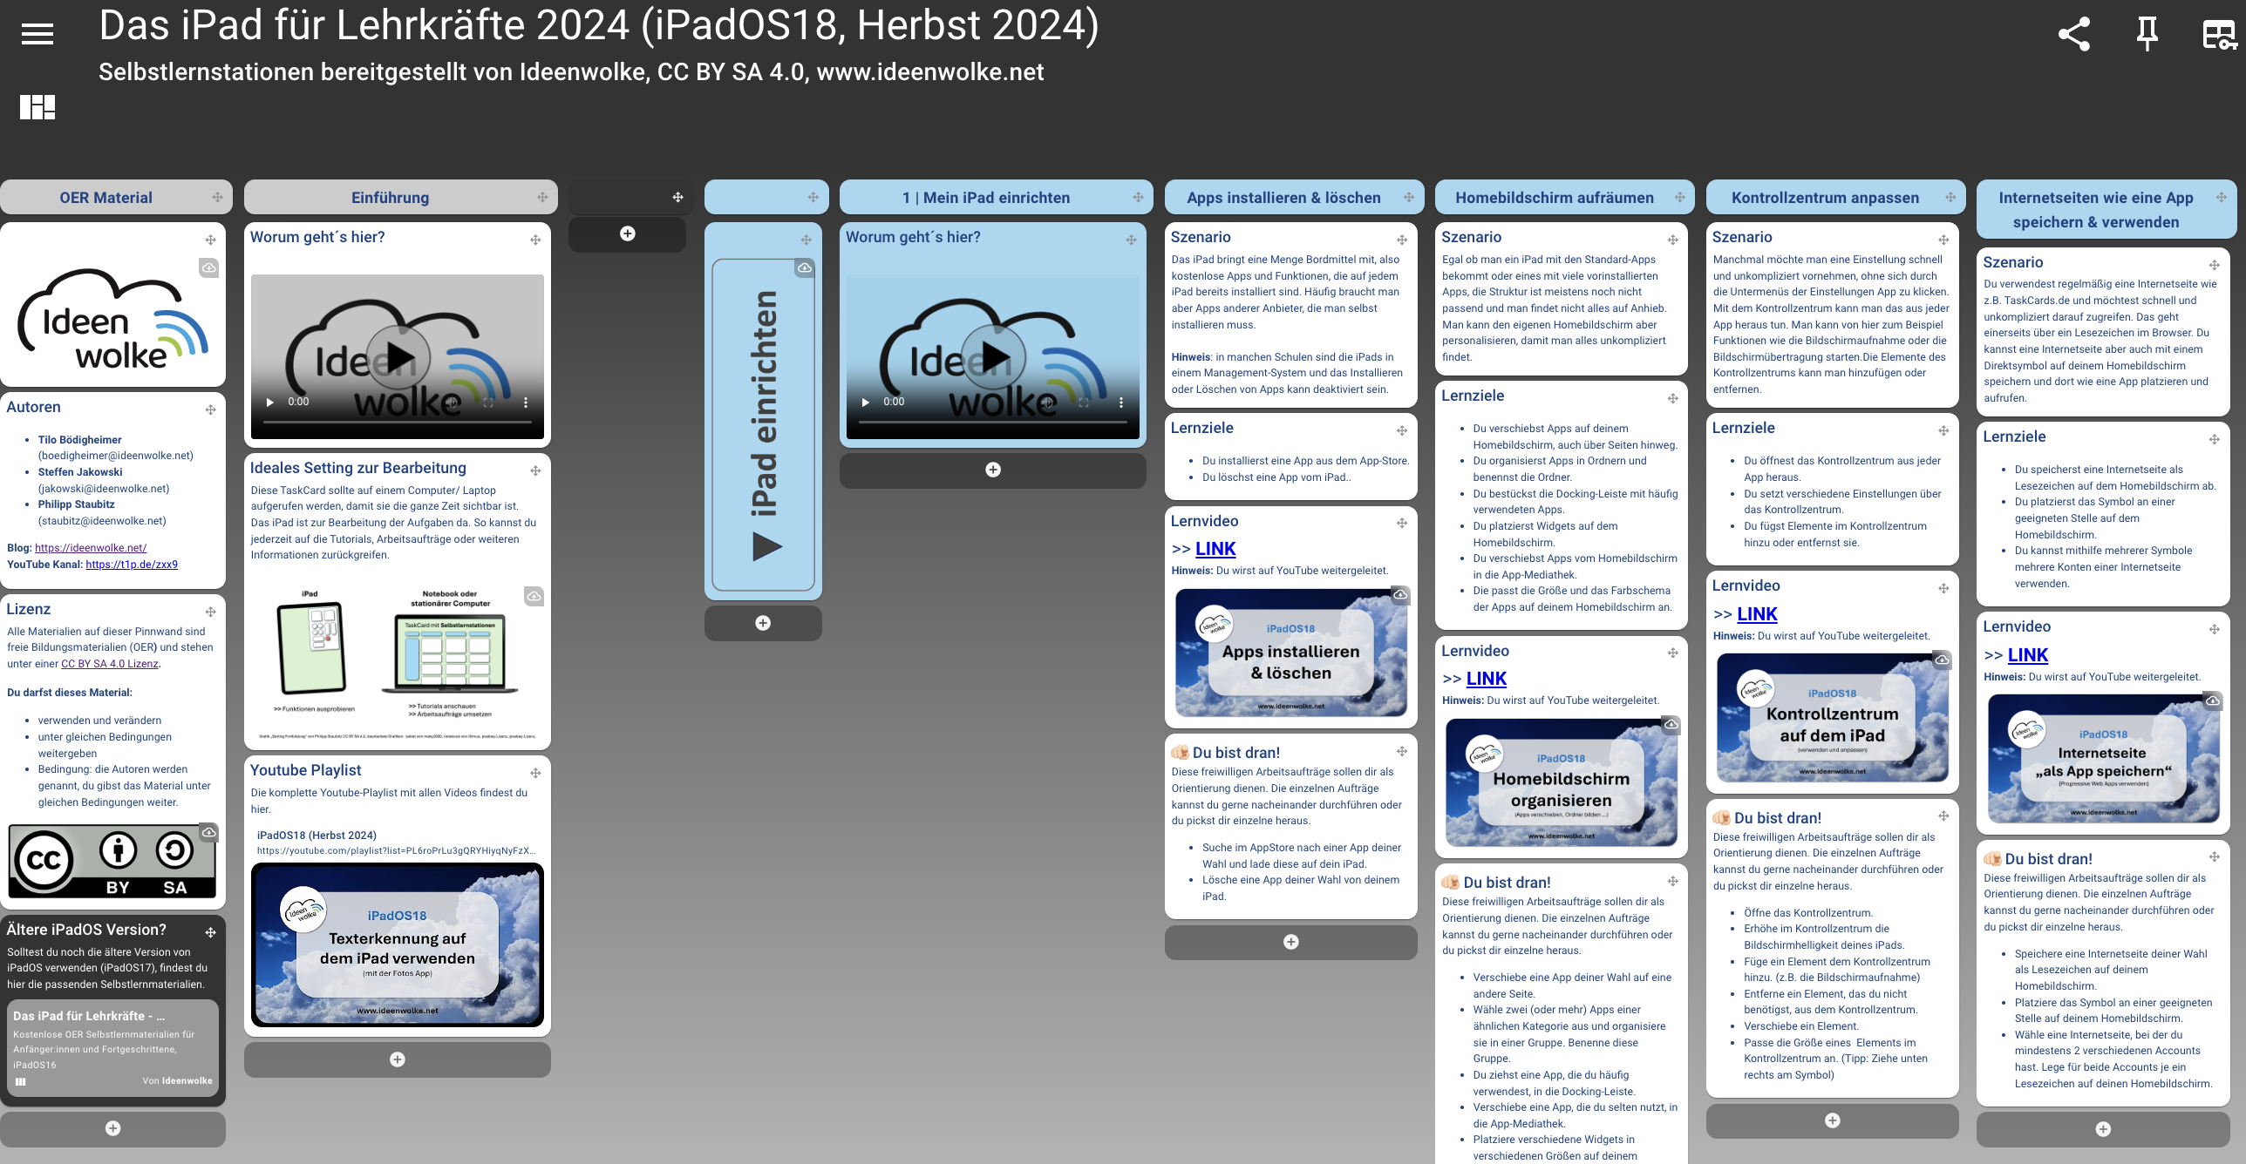
Task: Open the Texterkennung auf dem iPad playlist thumbnail
Action: (397, 945)
